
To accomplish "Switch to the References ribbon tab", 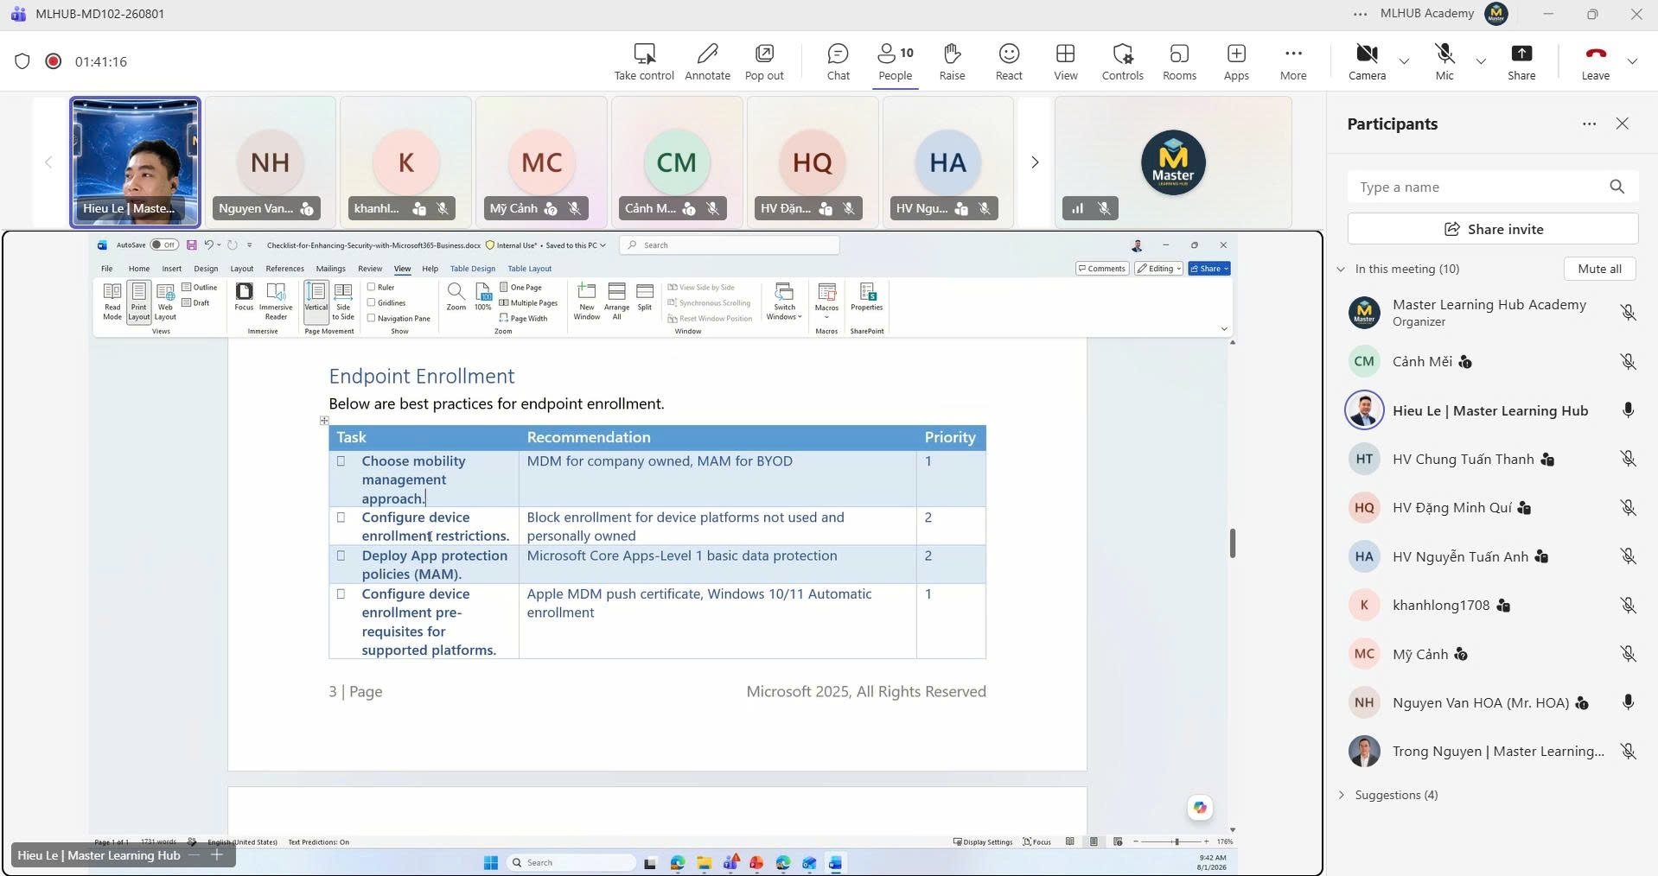I will (x=284, y=269).
